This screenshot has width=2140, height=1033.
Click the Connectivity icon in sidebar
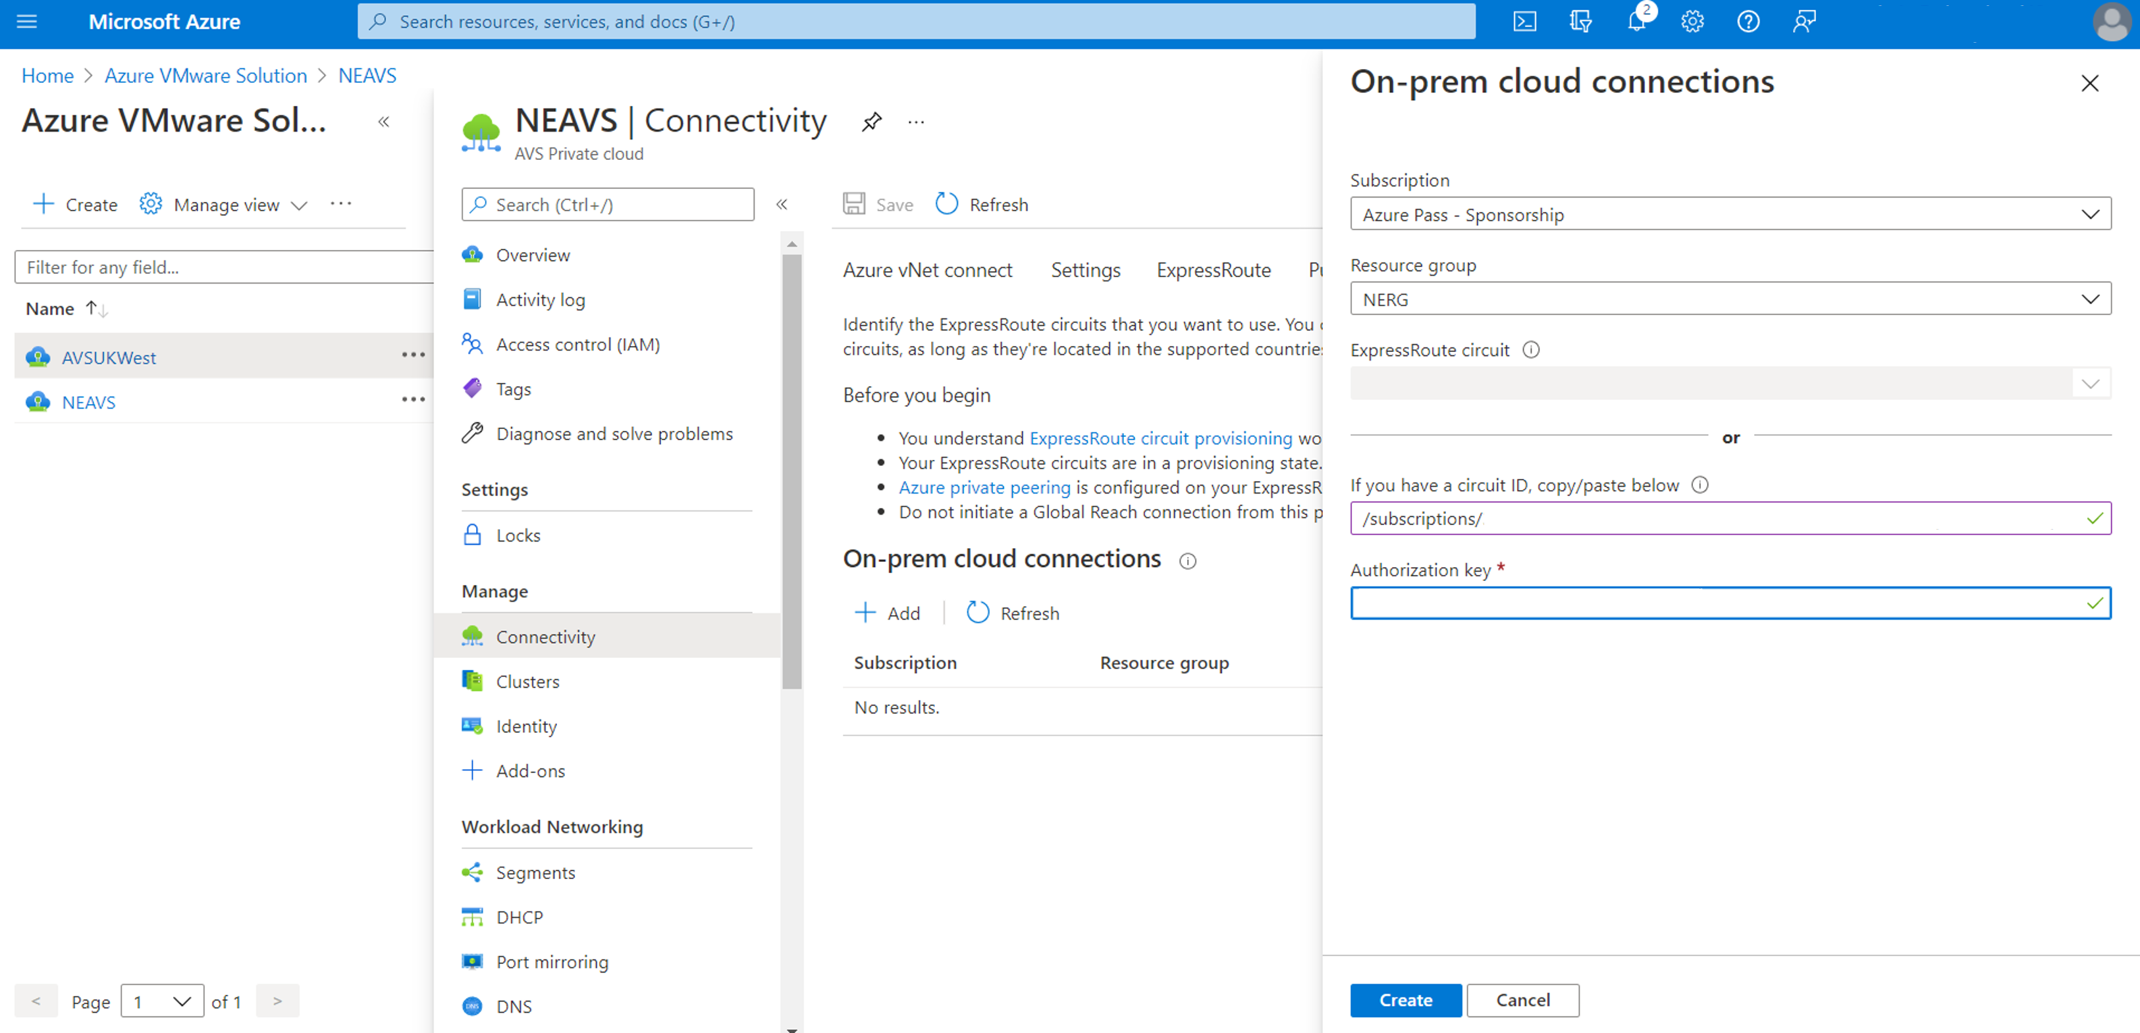[472, 634]
